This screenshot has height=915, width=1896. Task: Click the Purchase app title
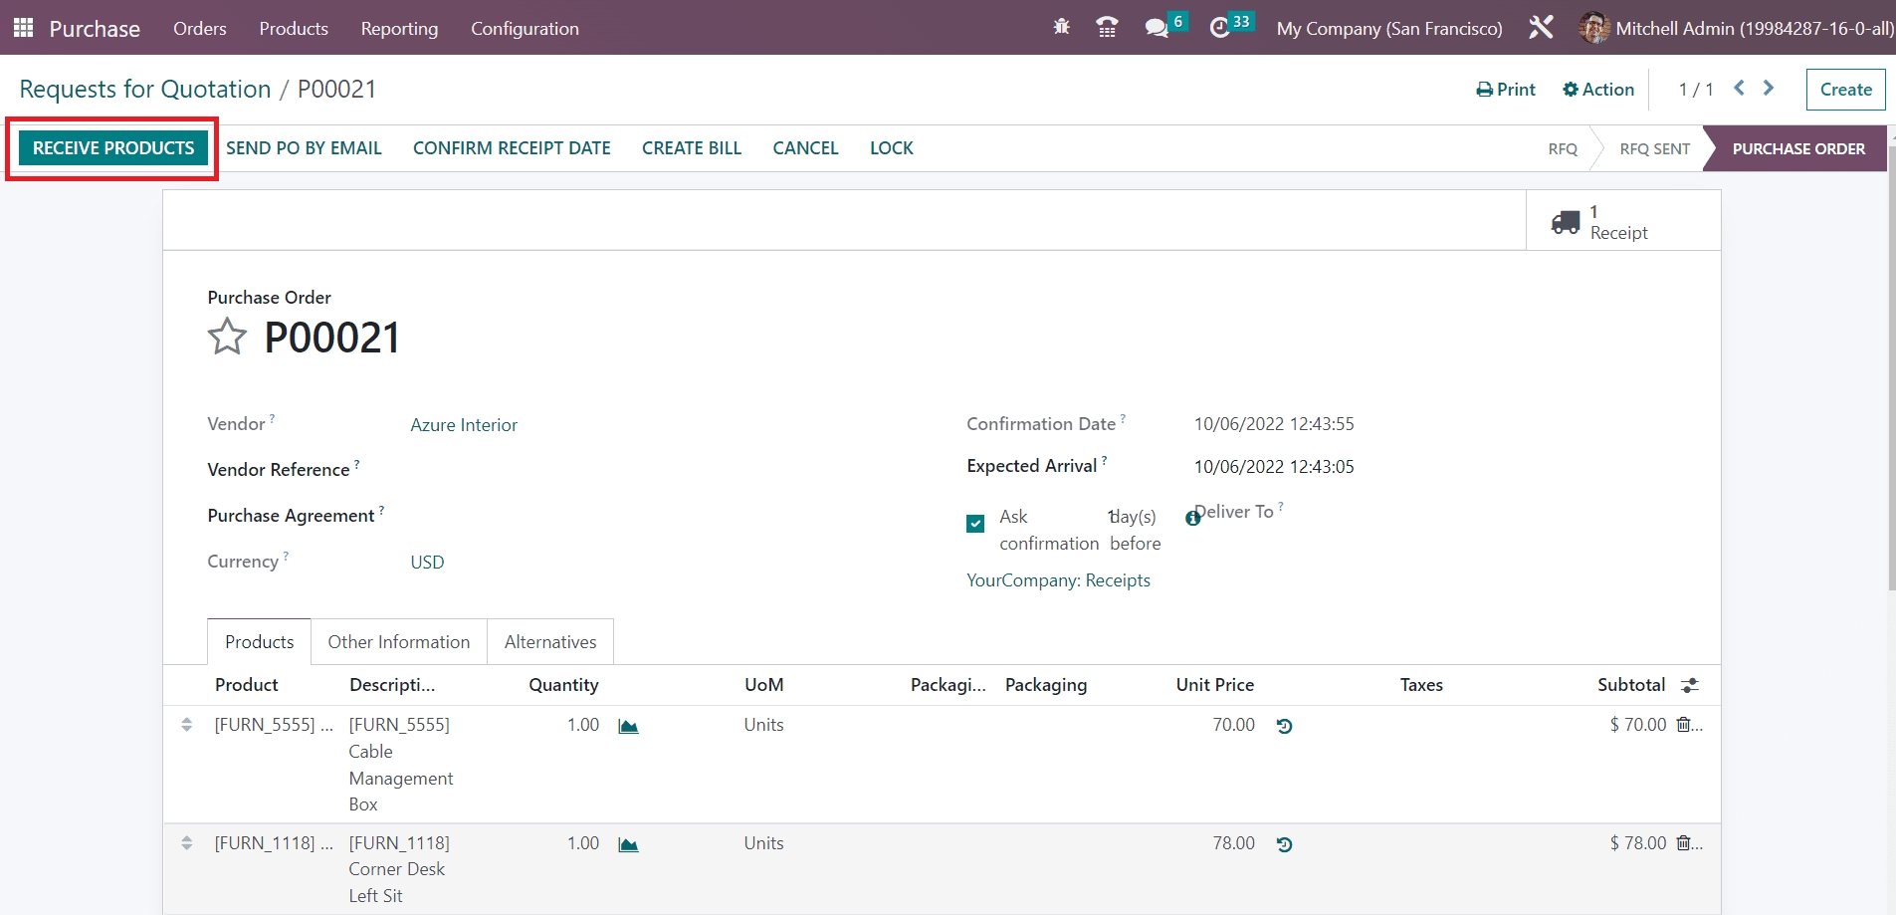[x=95, y=28]
